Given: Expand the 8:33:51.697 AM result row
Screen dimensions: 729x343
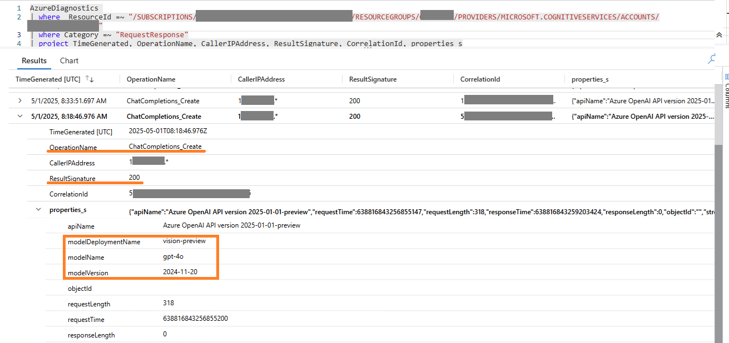Looking at the screenshot, I should (21, 100).
